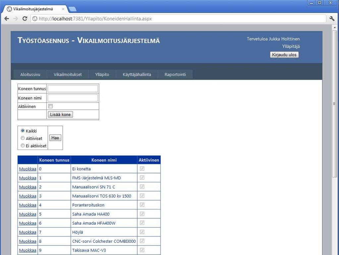Click Muokkaa link for Saha Amada HFA400W

point(28,223)
